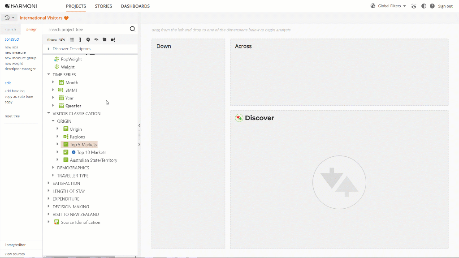Viewport: 459px width, 258px height.
Task: Select the EXPENDITURE tree row
Action: pos(66,199)
